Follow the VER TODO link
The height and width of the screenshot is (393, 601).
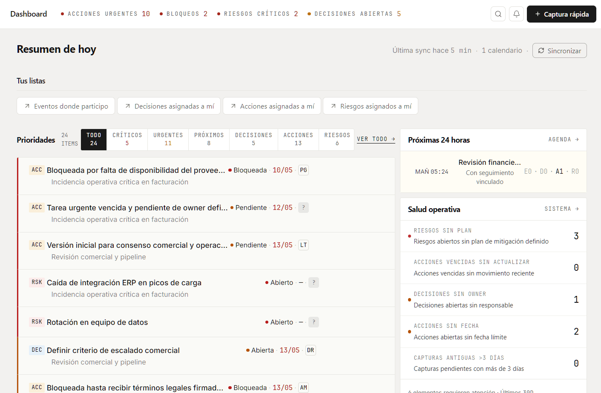coord(376,139)
